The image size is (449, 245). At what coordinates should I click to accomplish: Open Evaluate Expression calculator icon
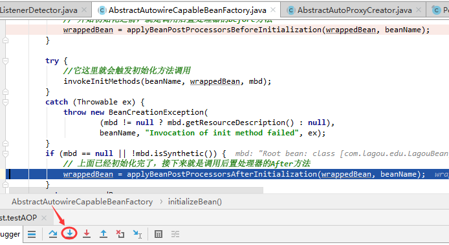click(159, 234)
